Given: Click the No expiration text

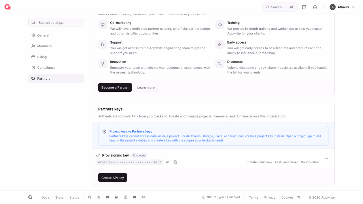Looking at the screenshot, I should (x=310, y=162).
